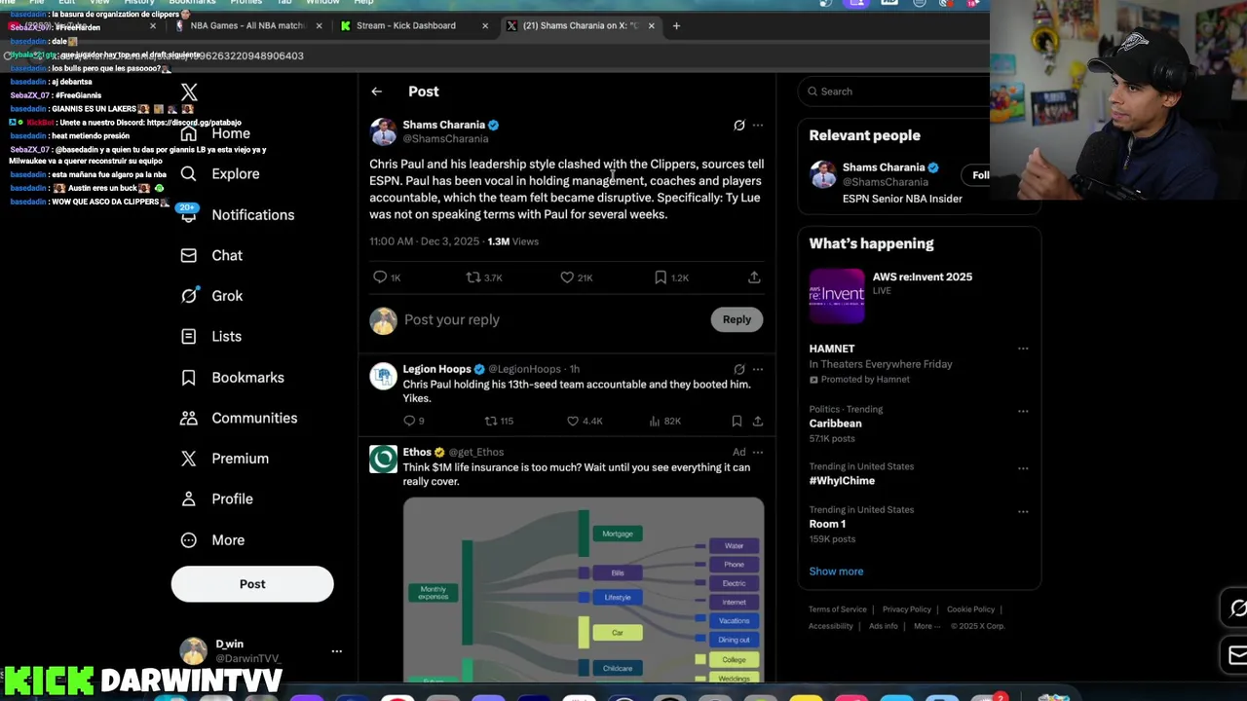Click the floating Grok icon at right edge
Image resolution: width=1247 pixels, height=701 pixels.
[1237, 609]
